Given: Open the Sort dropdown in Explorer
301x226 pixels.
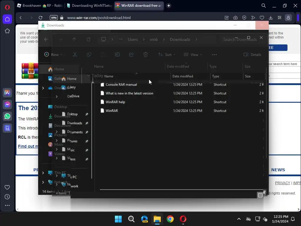Looking at the screenshot, I should [167, 54].
